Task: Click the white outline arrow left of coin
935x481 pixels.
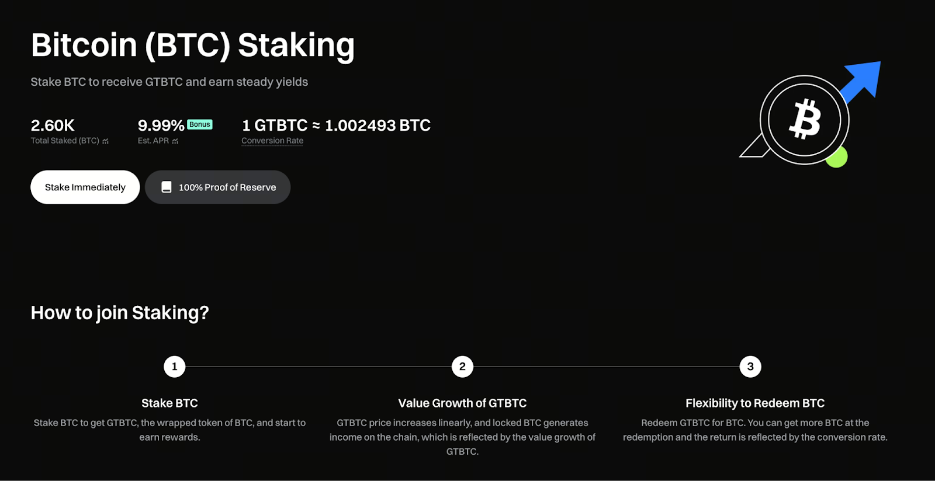Action: [x=754, y=147]
